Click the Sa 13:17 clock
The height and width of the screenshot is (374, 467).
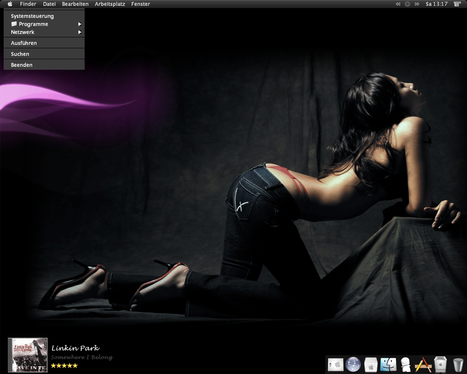pos(437,4)
